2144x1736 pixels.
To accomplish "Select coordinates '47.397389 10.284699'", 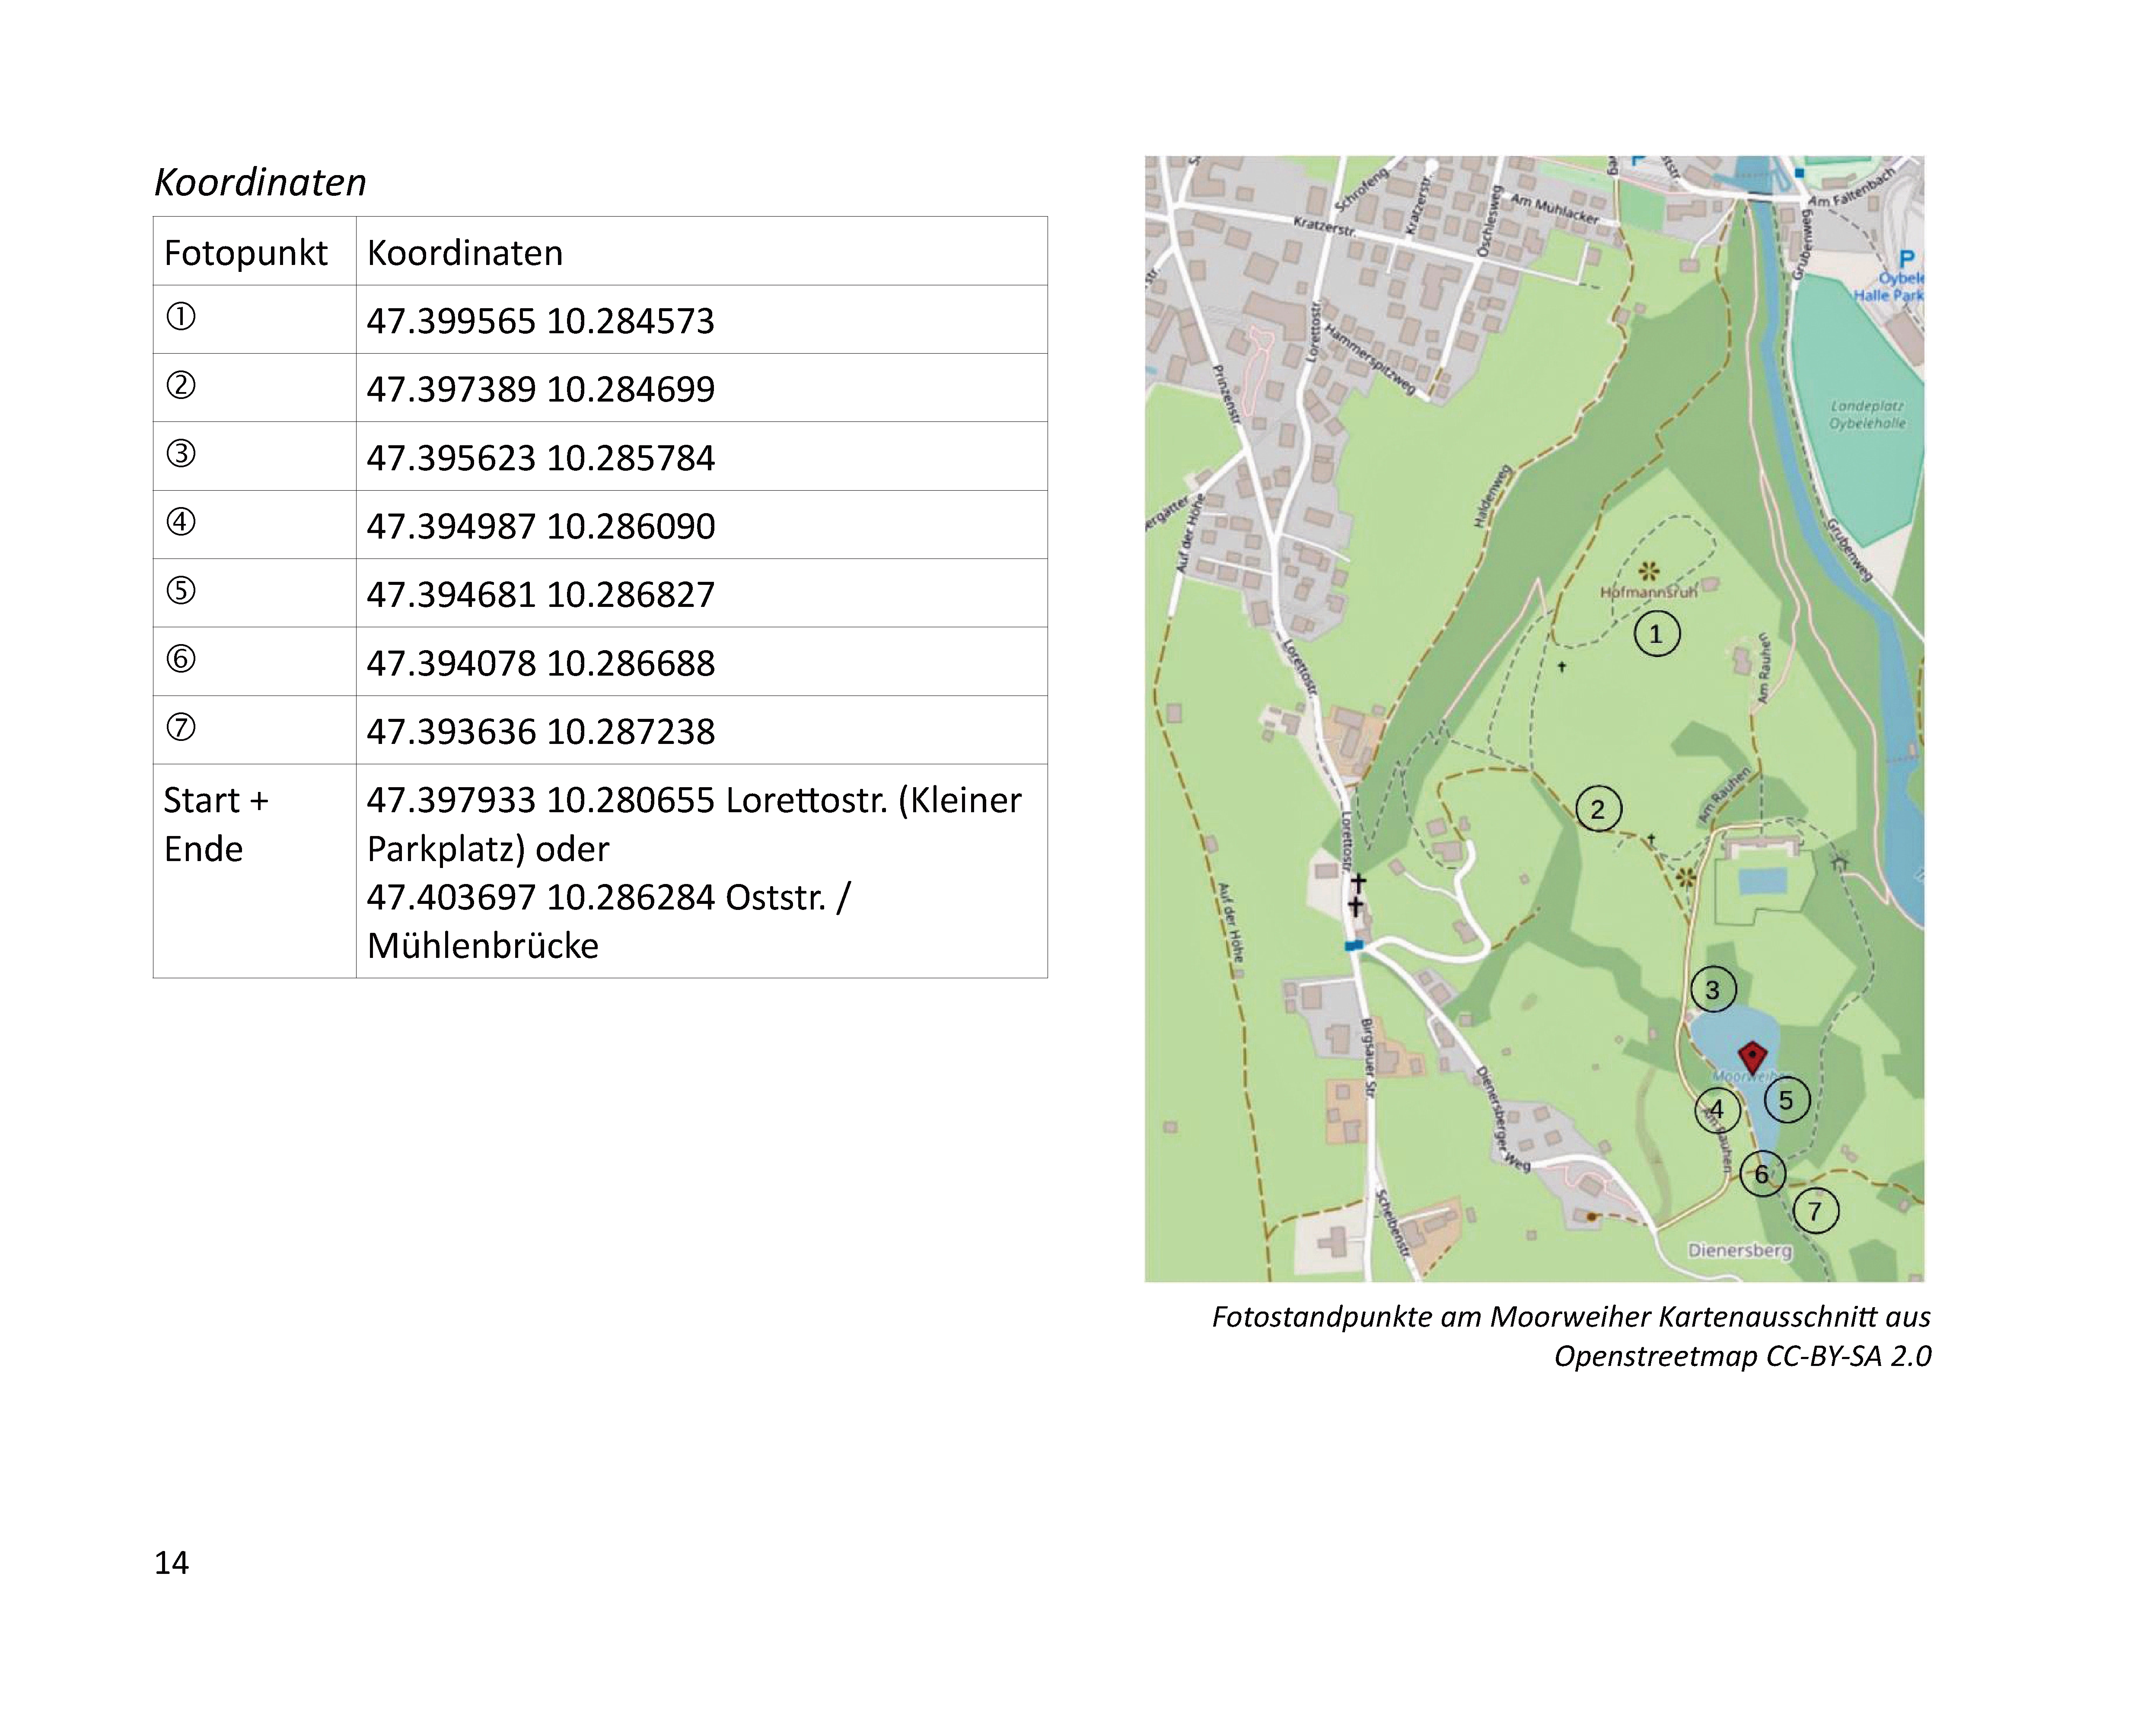I will (x=541, y=389).
